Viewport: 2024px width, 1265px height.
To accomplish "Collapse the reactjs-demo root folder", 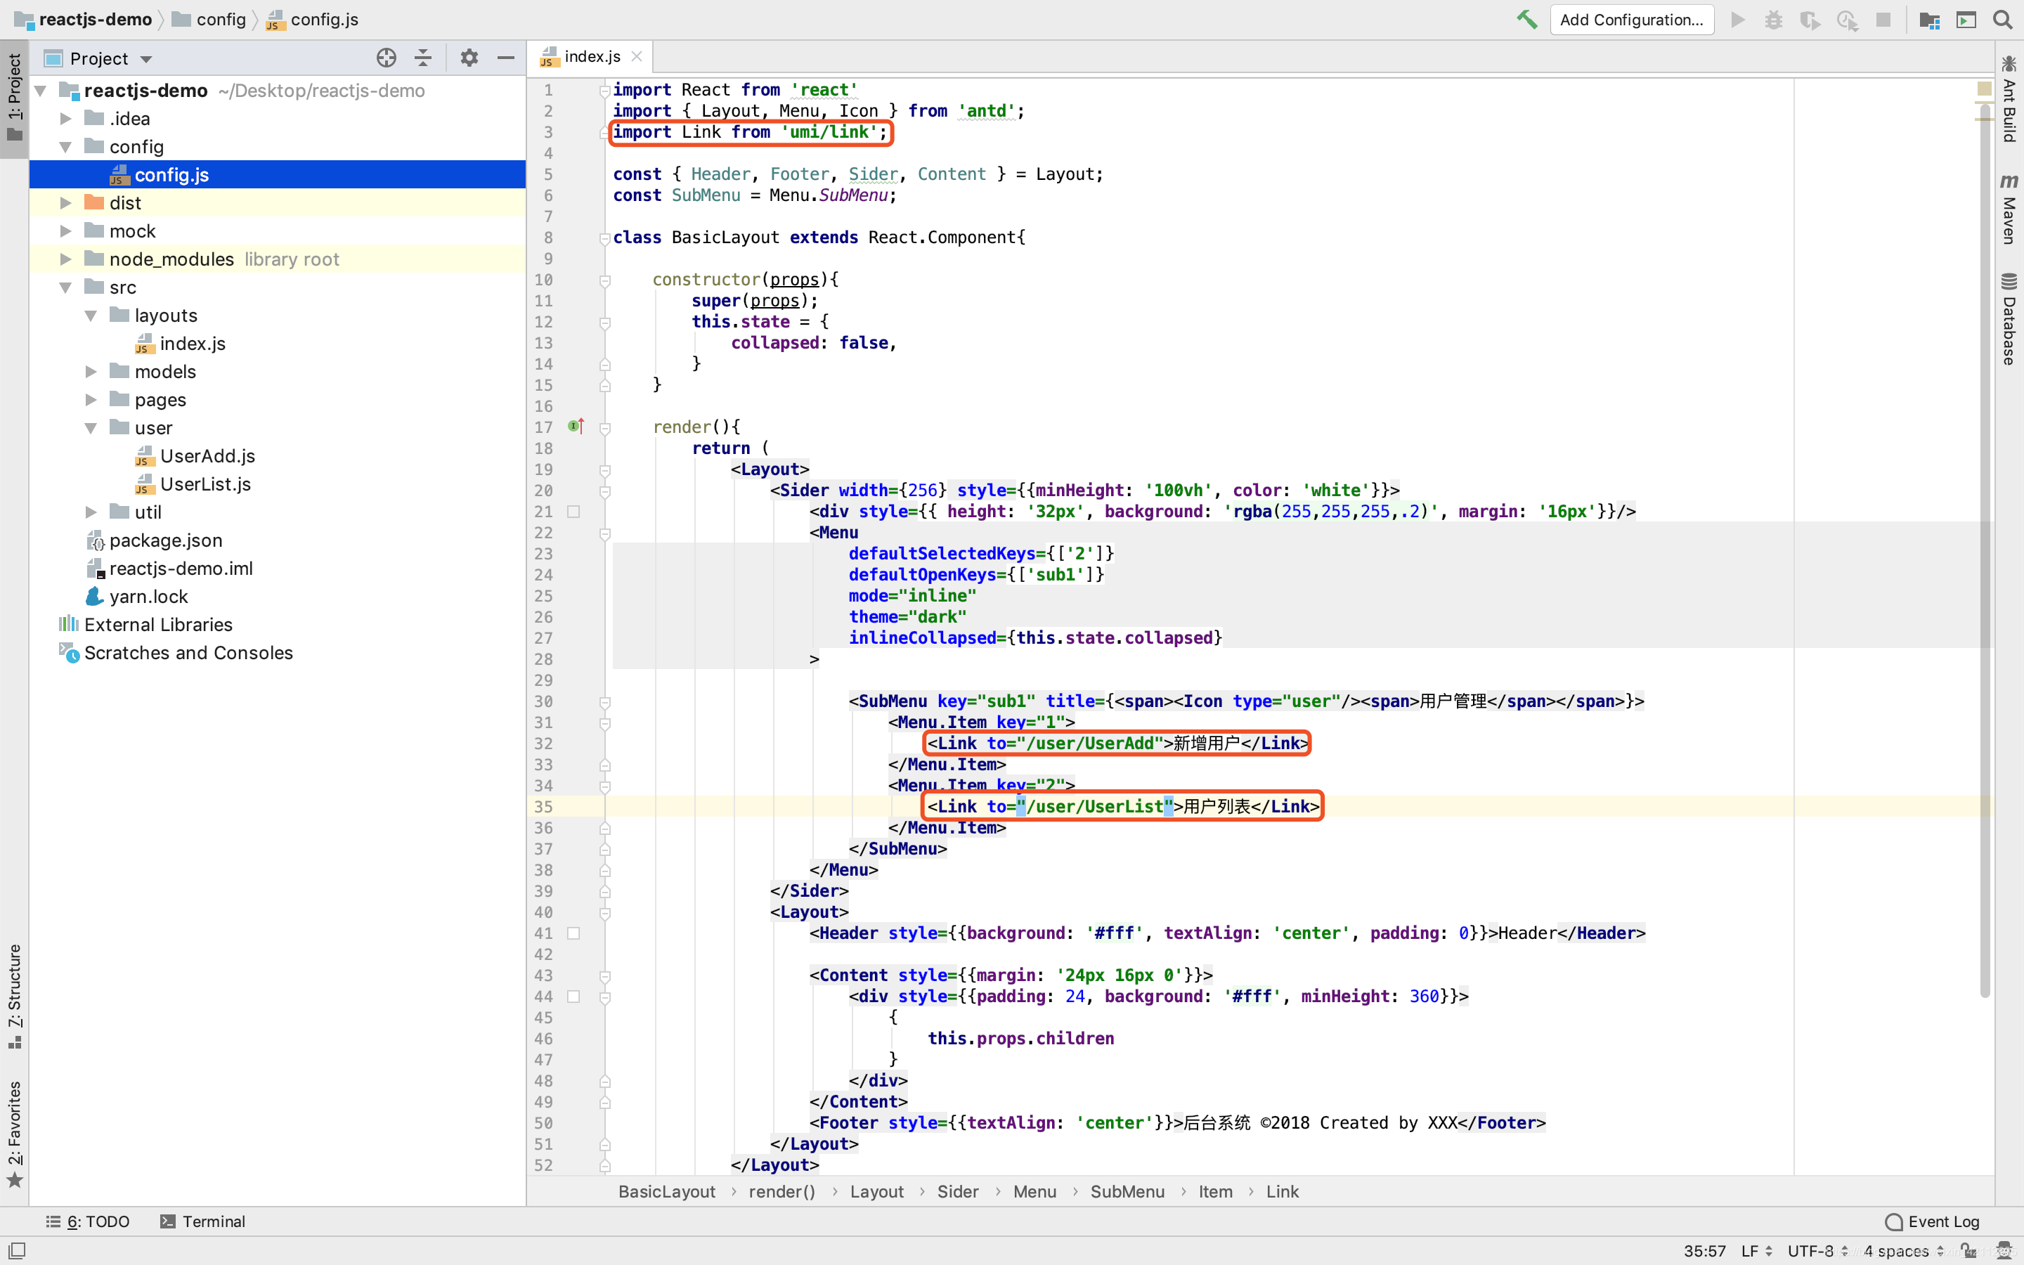I will pyautogui.click(x=40, y=91).
